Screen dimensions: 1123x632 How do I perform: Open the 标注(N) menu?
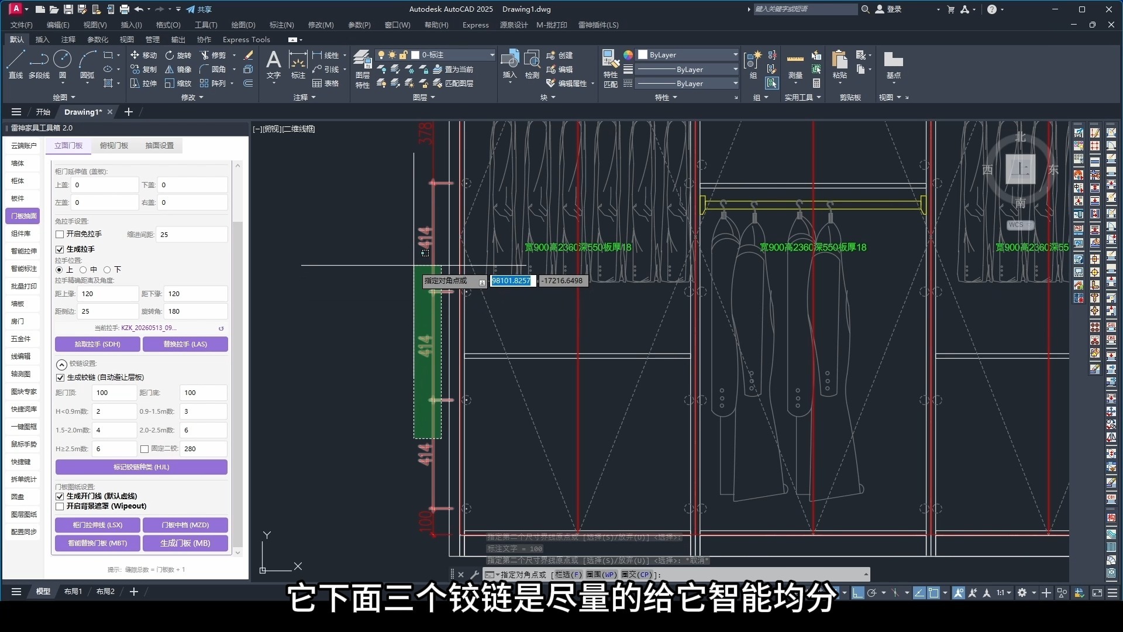[x=281, y=25]
